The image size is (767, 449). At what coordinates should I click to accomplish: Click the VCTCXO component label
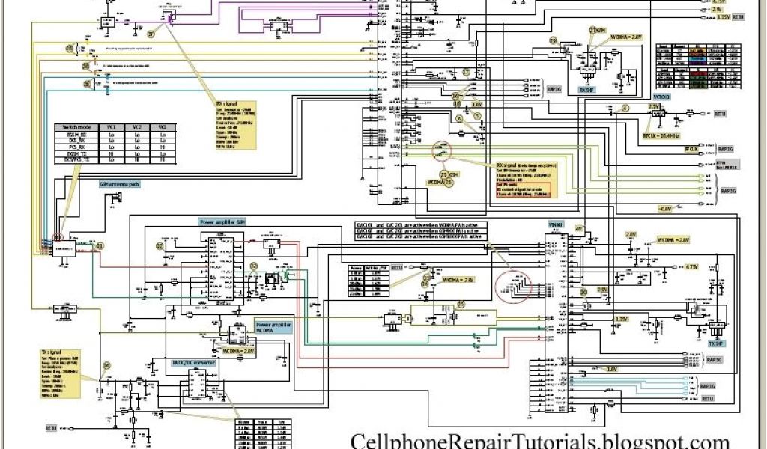[x=661, y=97]
